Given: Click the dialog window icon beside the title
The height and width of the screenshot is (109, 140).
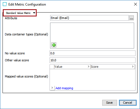Looking at the screenshot, I should (x=5, y=4).
